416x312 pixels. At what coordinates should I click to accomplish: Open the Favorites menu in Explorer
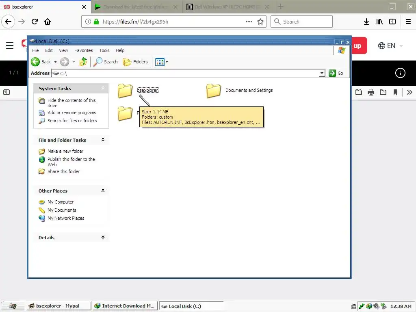point(84,50)
